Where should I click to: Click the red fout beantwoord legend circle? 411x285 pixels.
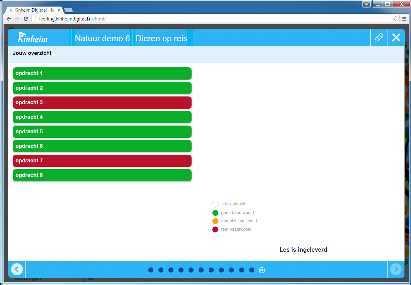pos(215,229)
